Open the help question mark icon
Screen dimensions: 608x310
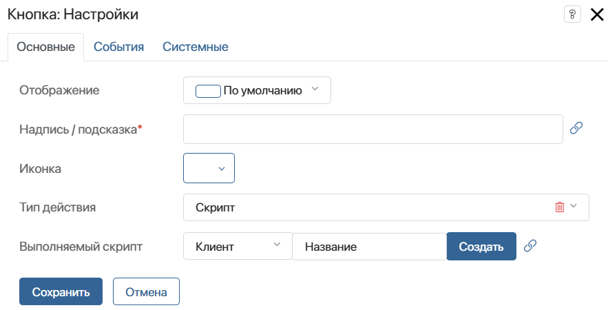tap(572, 14)
